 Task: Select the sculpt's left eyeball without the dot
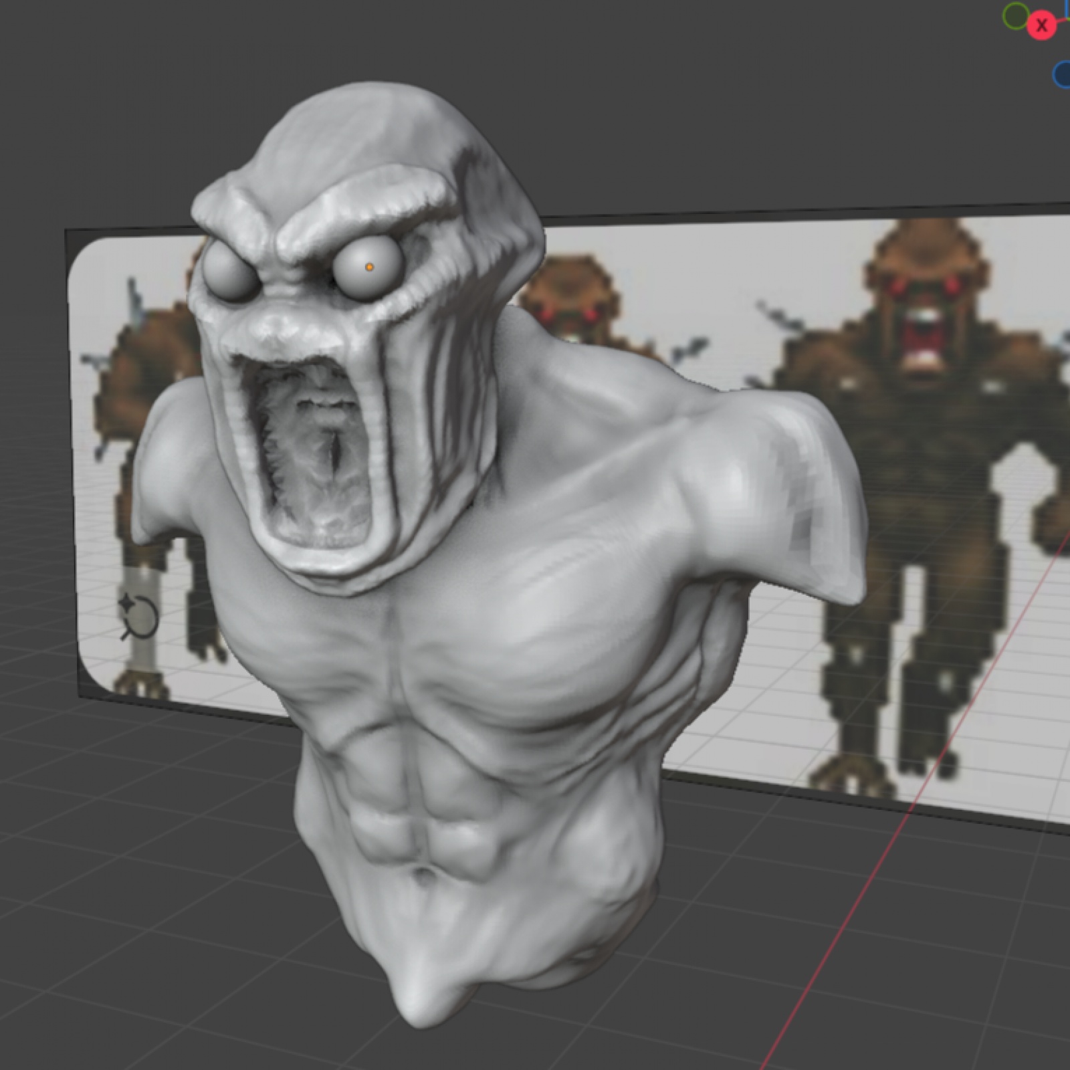pos(228,270)
